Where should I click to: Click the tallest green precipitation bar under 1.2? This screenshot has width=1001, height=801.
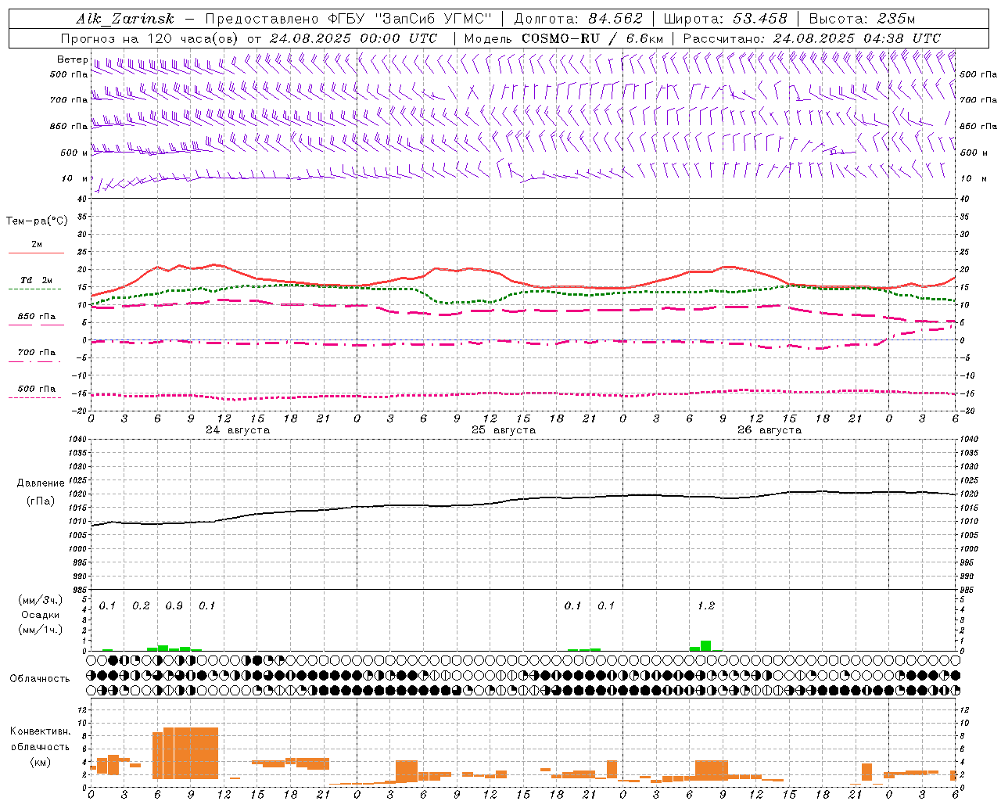pos(705,646)
